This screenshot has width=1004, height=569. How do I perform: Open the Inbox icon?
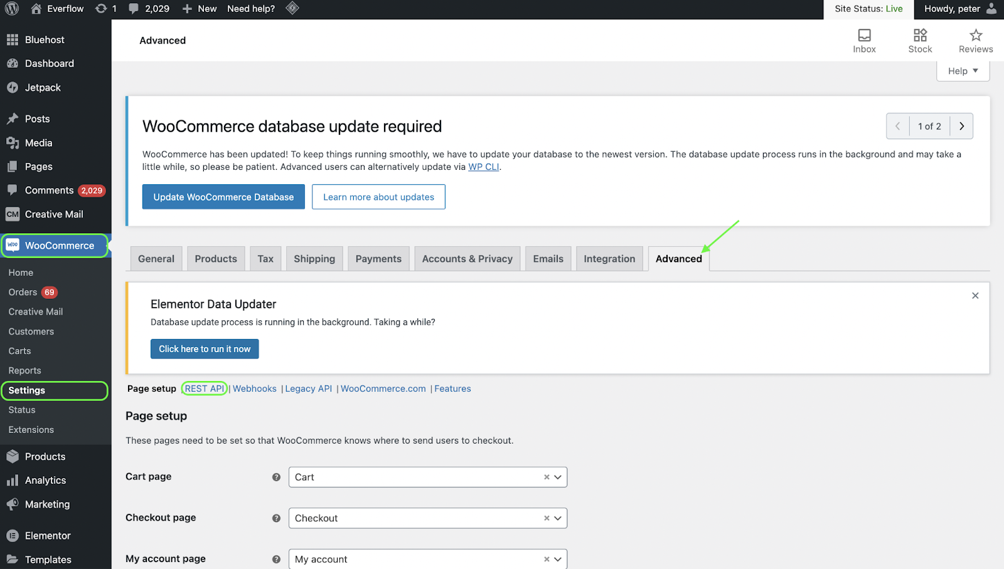[x=865, y=35]
